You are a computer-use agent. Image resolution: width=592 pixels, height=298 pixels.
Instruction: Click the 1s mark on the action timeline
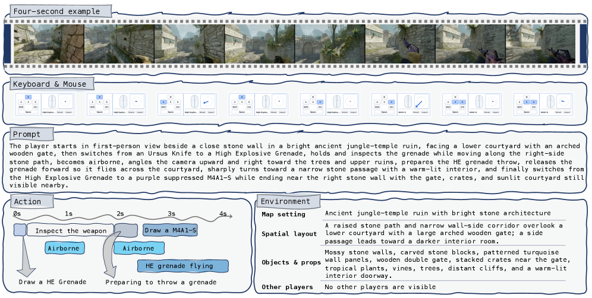tap(68, 214)
